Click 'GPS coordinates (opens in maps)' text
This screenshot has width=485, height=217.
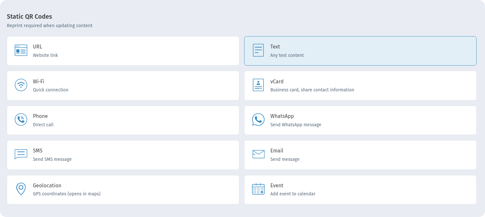coord(67,194)
